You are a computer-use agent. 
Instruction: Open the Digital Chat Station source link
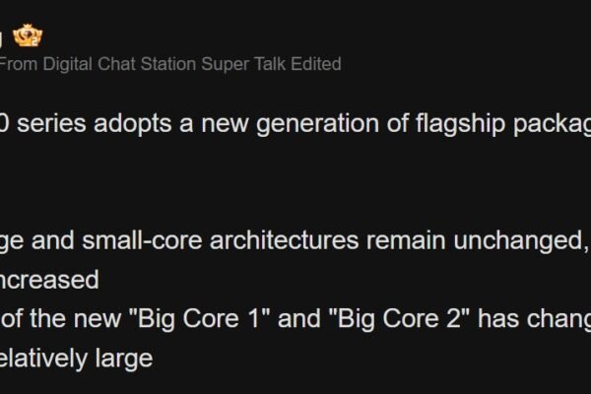tap(114, 64)
